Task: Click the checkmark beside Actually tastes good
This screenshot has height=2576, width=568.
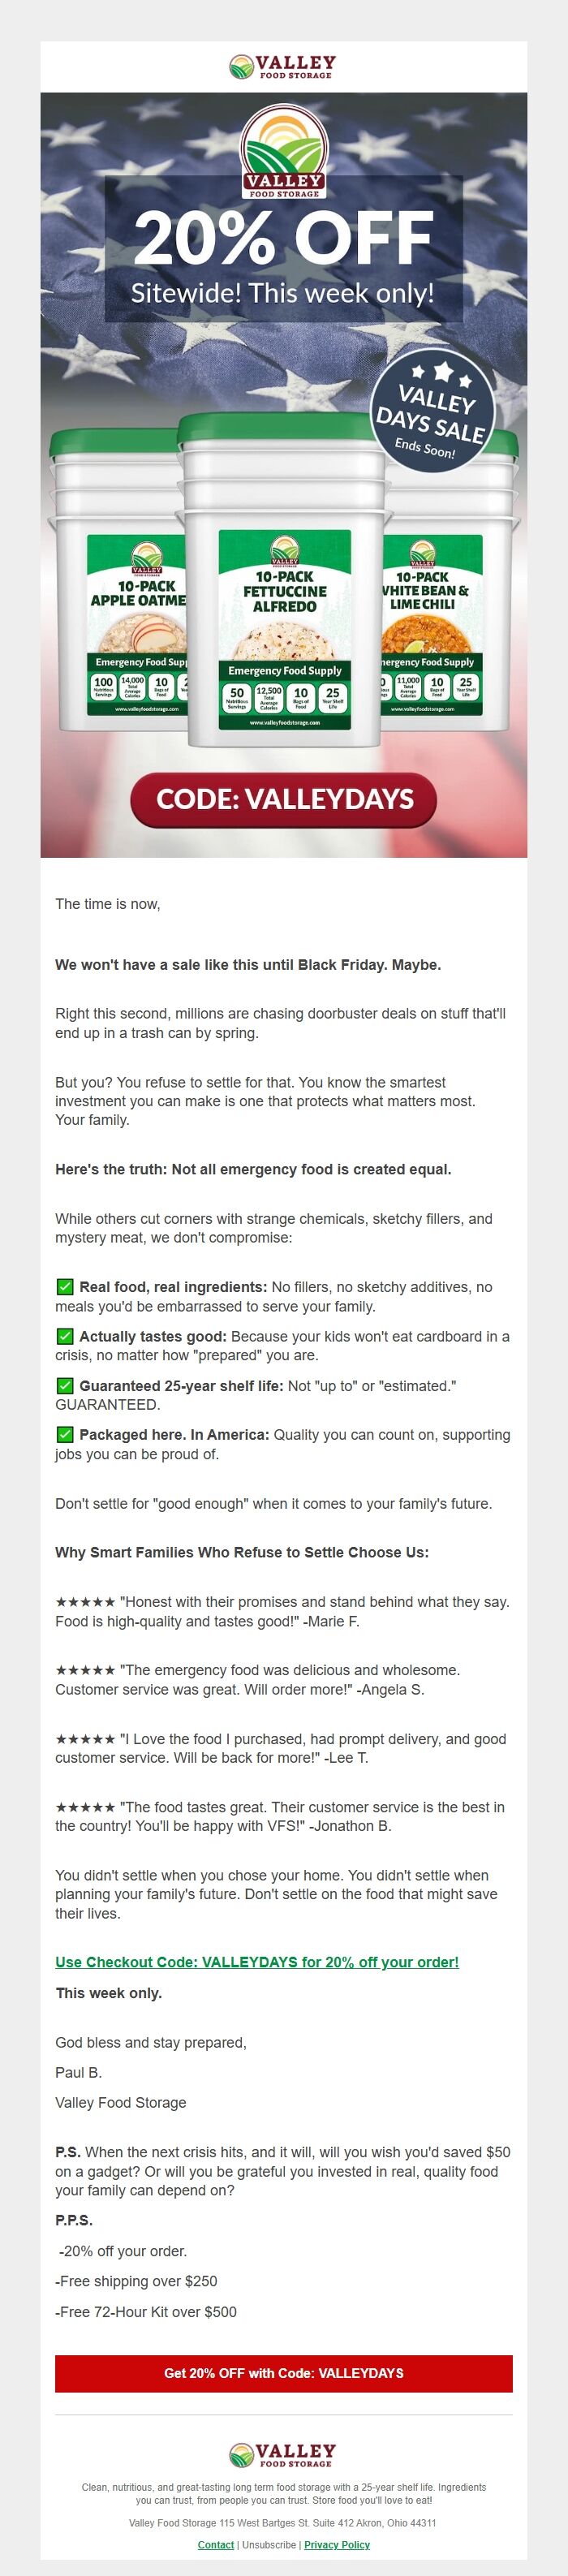Action: tap(65, 1336)
